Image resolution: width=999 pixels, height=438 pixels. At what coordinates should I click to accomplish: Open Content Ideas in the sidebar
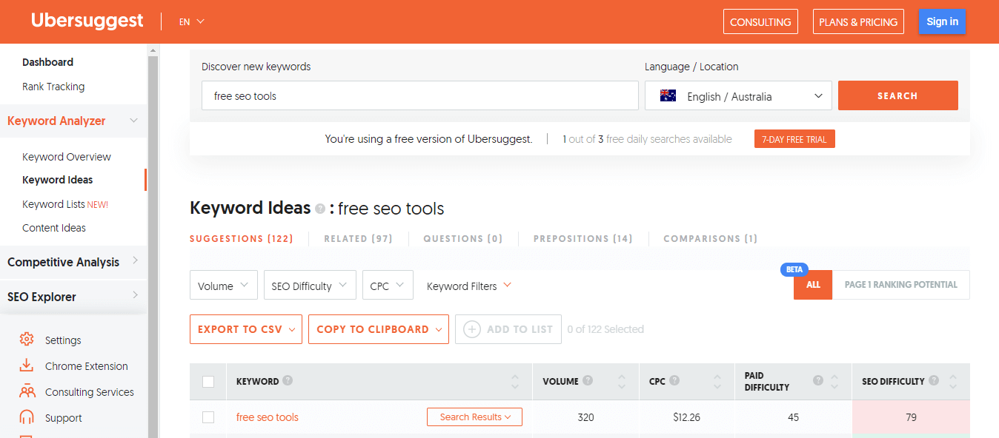[54, 228]
